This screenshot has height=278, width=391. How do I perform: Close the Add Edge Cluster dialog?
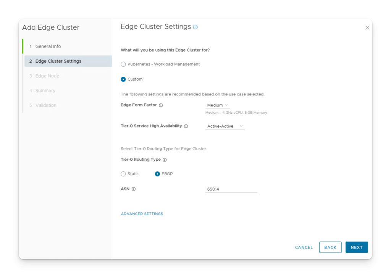click(367, 28)
